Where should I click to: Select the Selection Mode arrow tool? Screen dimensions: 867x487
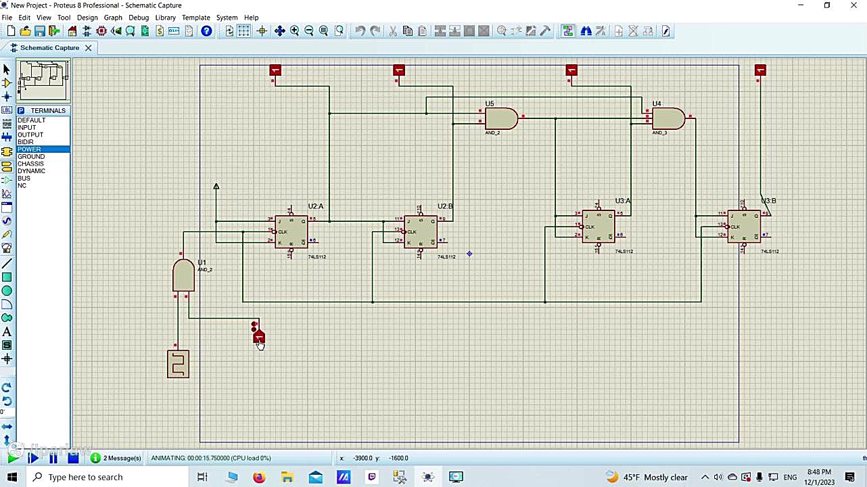pos(7,69)
